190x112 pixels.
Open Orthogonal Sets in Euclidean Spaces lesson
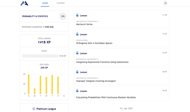pos(94,43)
